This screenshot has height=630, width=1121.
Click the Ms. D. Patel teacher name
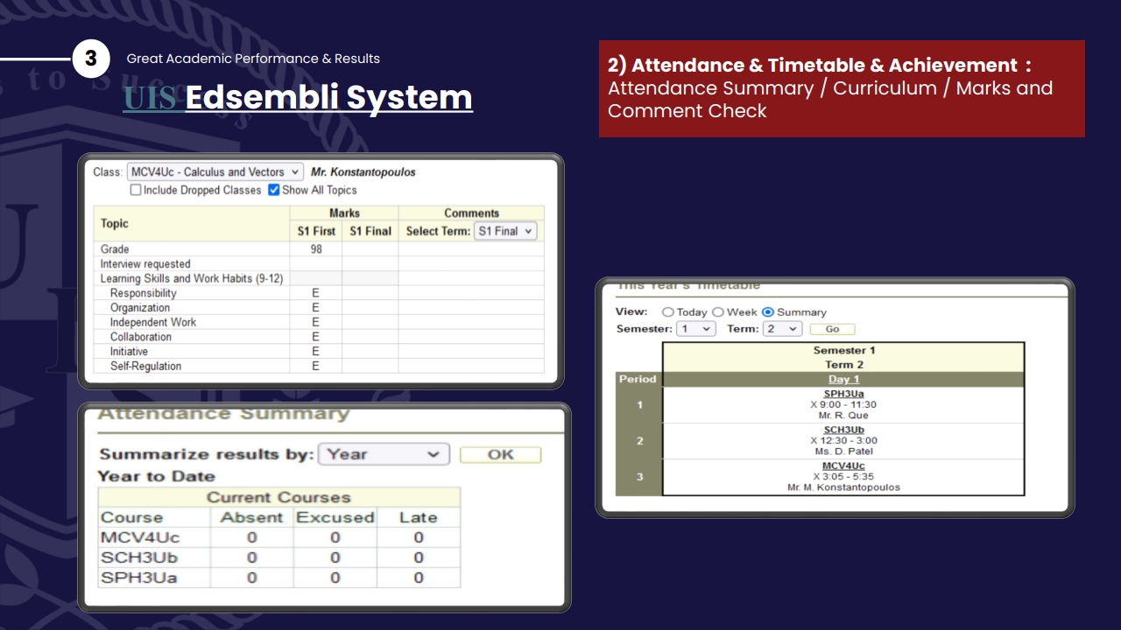(843, 451)
